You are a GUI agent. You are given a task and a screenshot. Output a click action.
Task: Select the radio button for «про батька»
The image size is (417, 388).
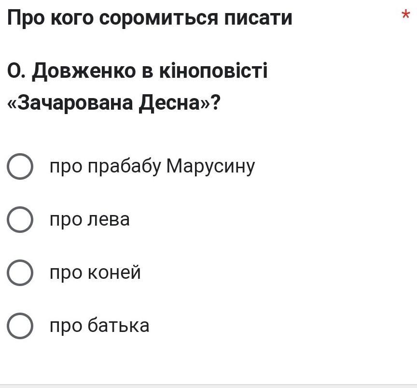coord(20,326)
